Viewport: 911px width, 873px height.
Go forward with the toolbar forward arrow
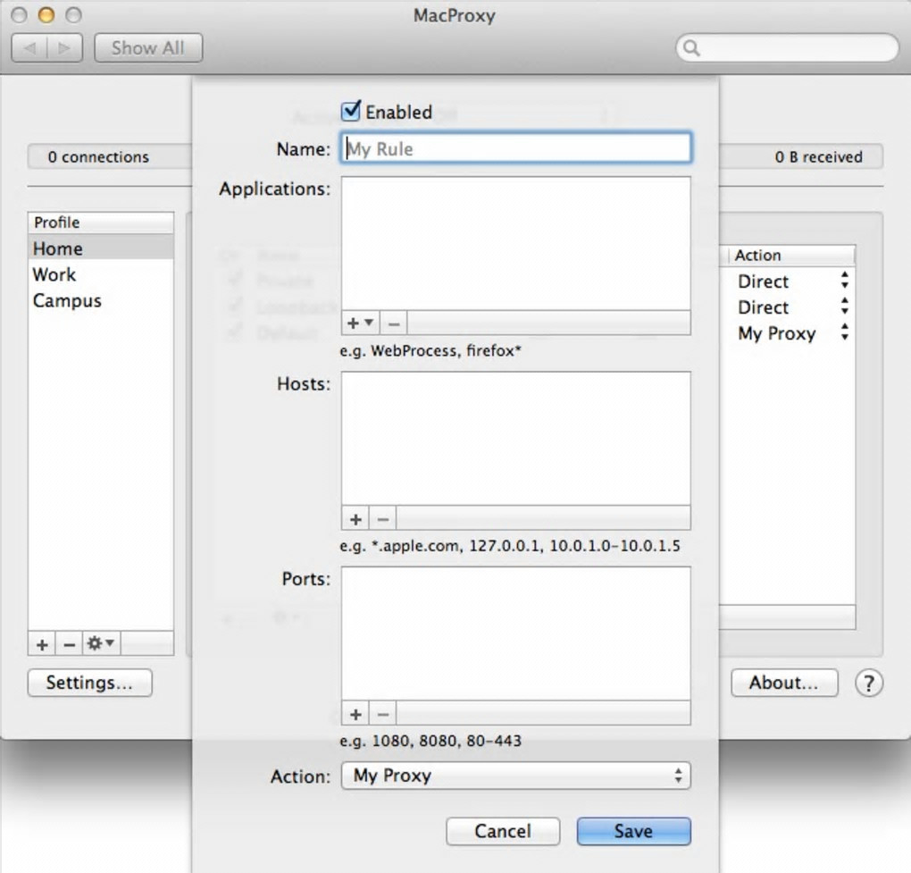tap(64, 47)
